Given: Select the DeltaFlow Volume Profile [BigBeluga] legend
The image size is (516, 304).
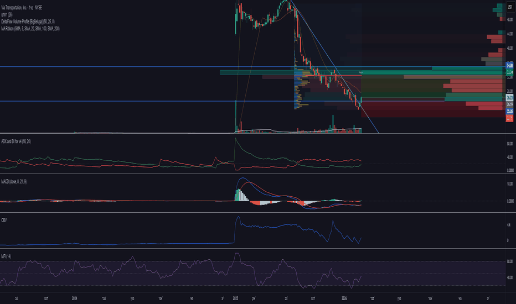Looking at the screenshot, I should click(28, 22).
